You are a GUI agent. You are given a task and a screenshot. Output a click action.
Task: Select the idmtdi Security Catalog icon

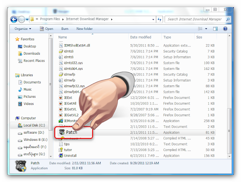coord(61,51)
